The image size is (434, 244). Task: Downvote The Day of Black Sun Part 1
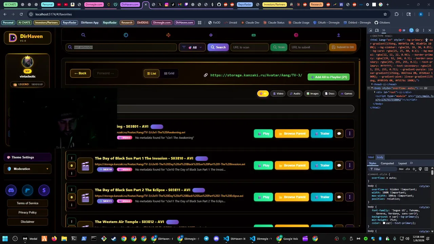coord(72,173)
